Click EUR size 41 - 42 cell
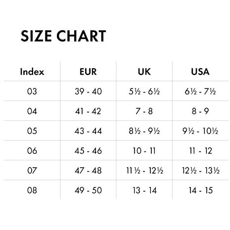Image resolution: width=230 pixels, height=230 pixels. (x=88, y=111)
